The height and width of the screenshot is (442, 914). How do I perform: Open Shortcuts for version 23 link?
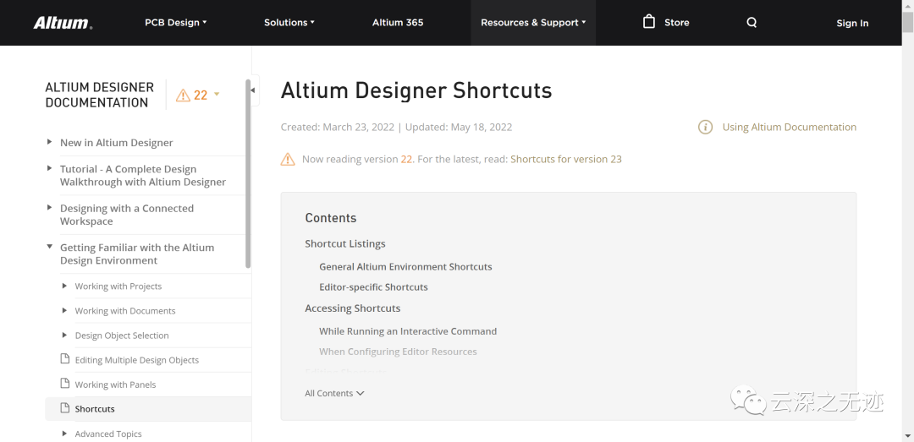[566, 159]
